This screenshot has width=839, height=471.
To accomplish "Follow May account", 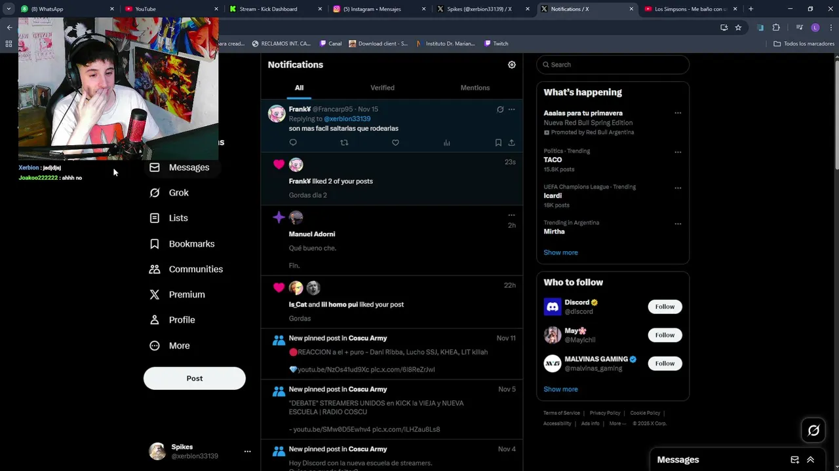I will [665, 335].
